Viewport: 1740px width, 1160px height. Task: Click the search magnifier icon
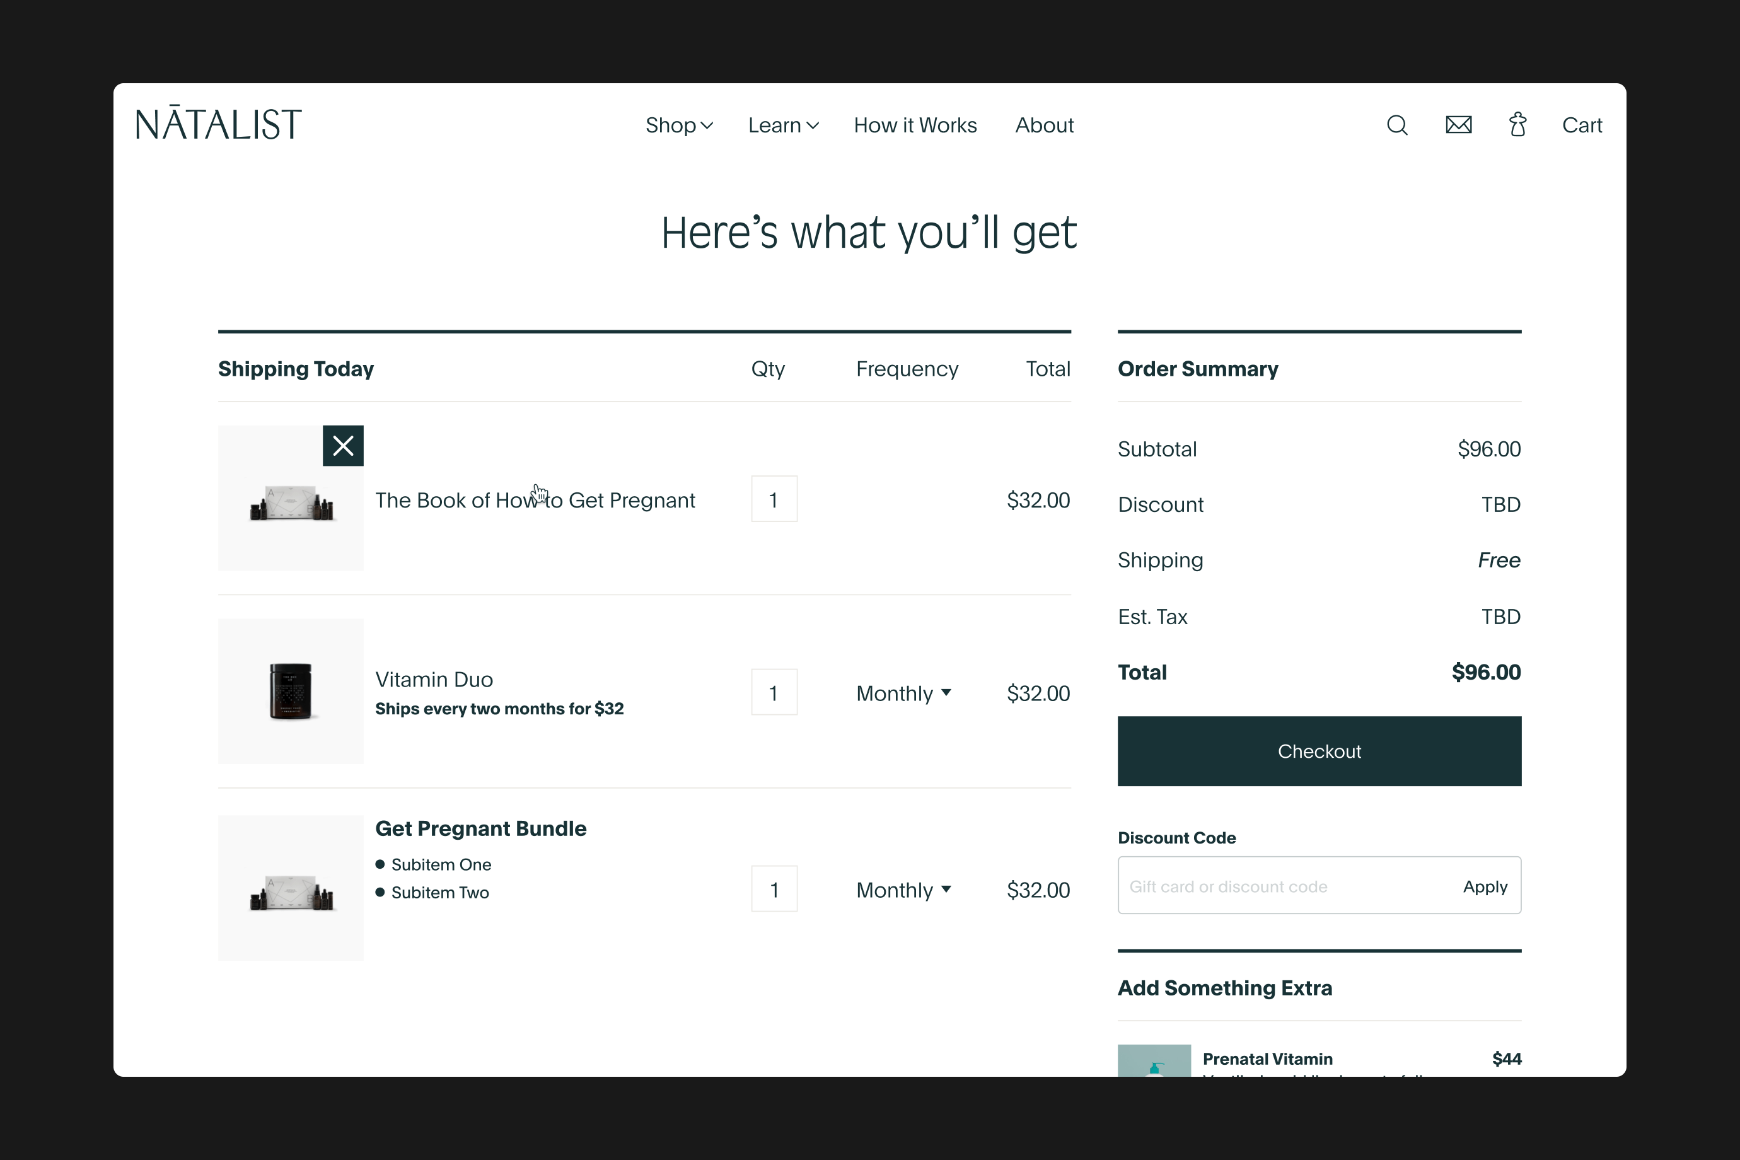pos(1397,125)
